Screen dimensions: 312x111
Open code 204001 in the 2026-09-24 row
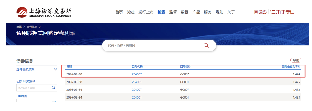click(x=137, y=97)
